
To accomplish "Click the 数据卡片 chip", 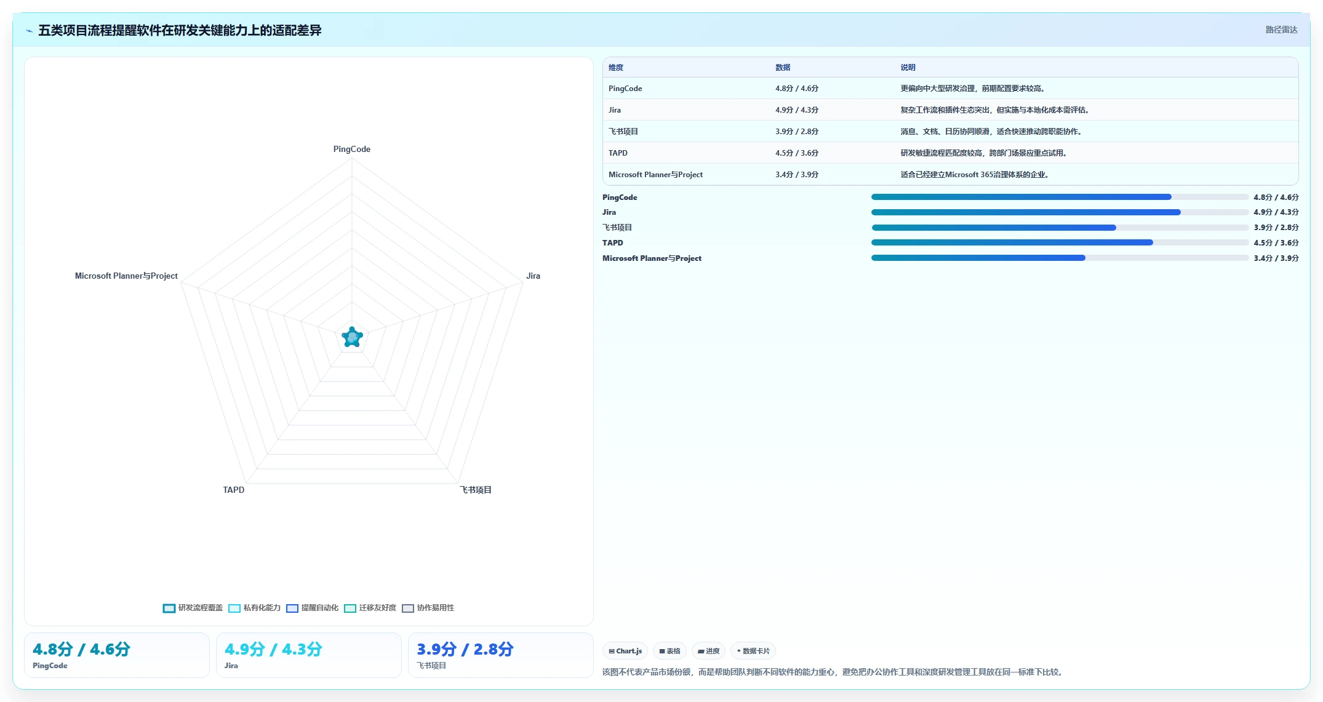I will tap(753, 651).
